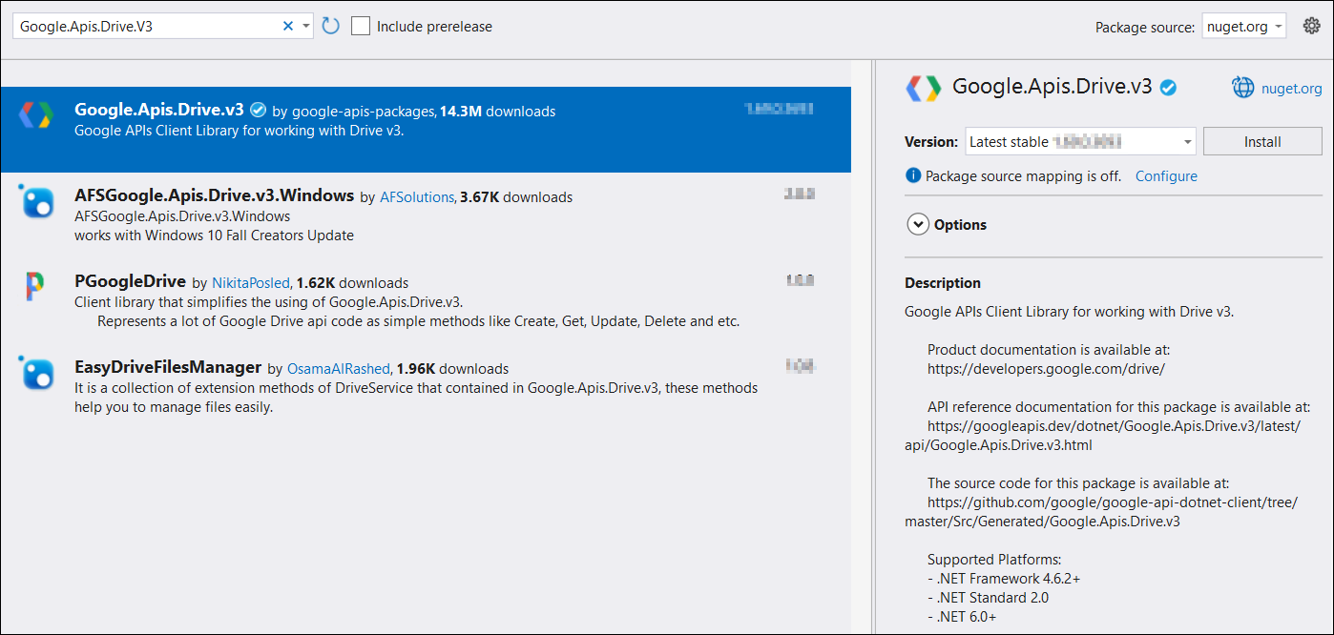Open the Configure source mapping link

pyautogui.click(x=1166, y=176)
